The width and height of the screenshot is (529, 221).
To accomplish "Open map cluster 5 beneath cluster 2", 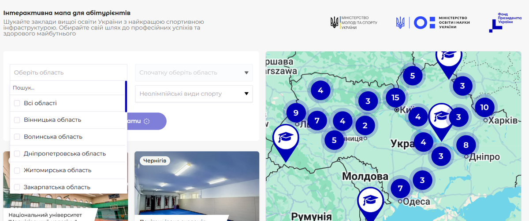I will [x=334, y=140].
